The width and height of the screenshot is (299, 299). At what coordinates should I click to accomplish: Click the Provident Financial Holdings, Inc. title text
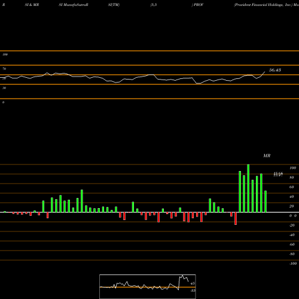point(263,5)
